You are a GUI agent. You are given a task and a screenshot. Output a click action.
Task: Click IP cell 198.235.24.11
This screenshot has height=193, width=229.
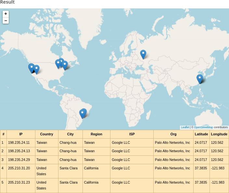click(19, 142)
